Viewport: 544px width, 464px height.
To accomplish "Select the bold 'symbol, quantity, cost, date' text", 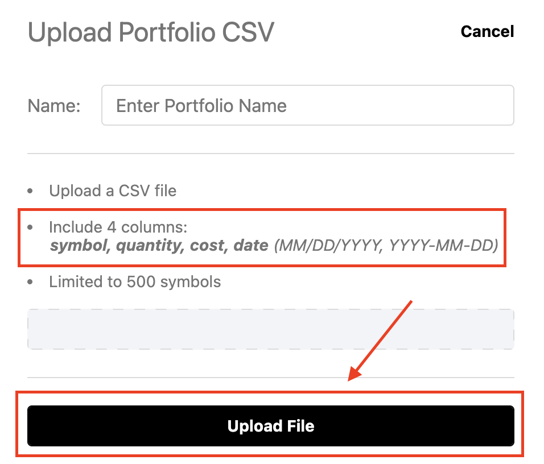I will 159,246.
